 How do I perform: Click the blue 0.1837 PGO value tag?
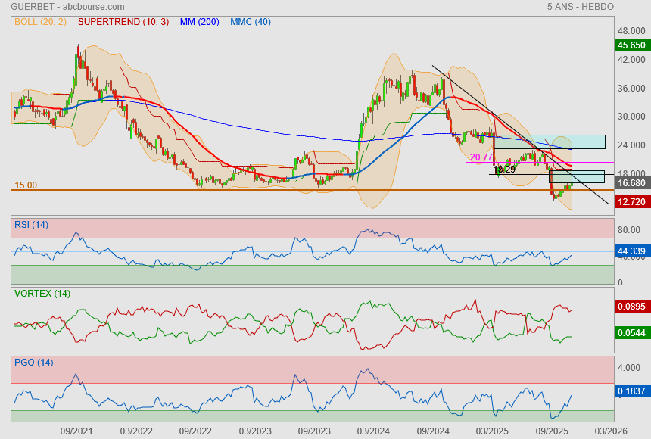[632, 391]
